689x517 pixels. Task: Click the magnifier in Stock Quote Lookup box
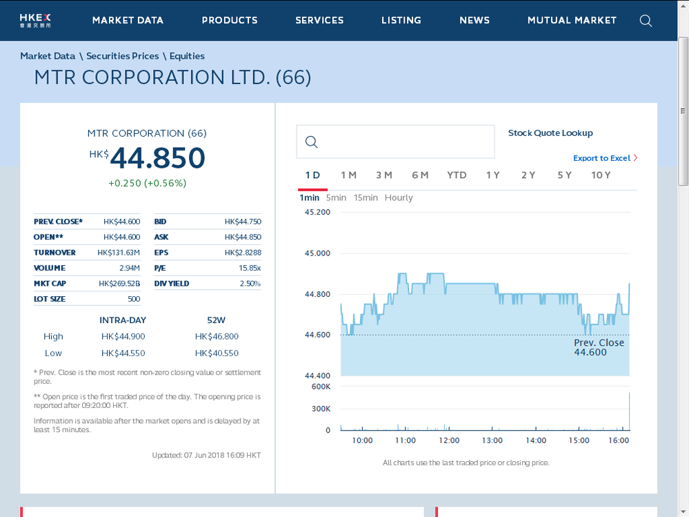point(311,142)
